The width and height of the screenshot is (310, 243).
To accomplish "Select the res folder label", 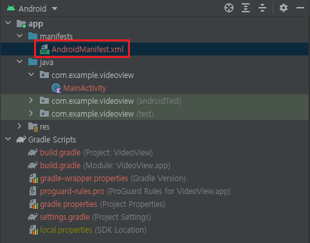I will pyautogui.click(x=44, y=127).
